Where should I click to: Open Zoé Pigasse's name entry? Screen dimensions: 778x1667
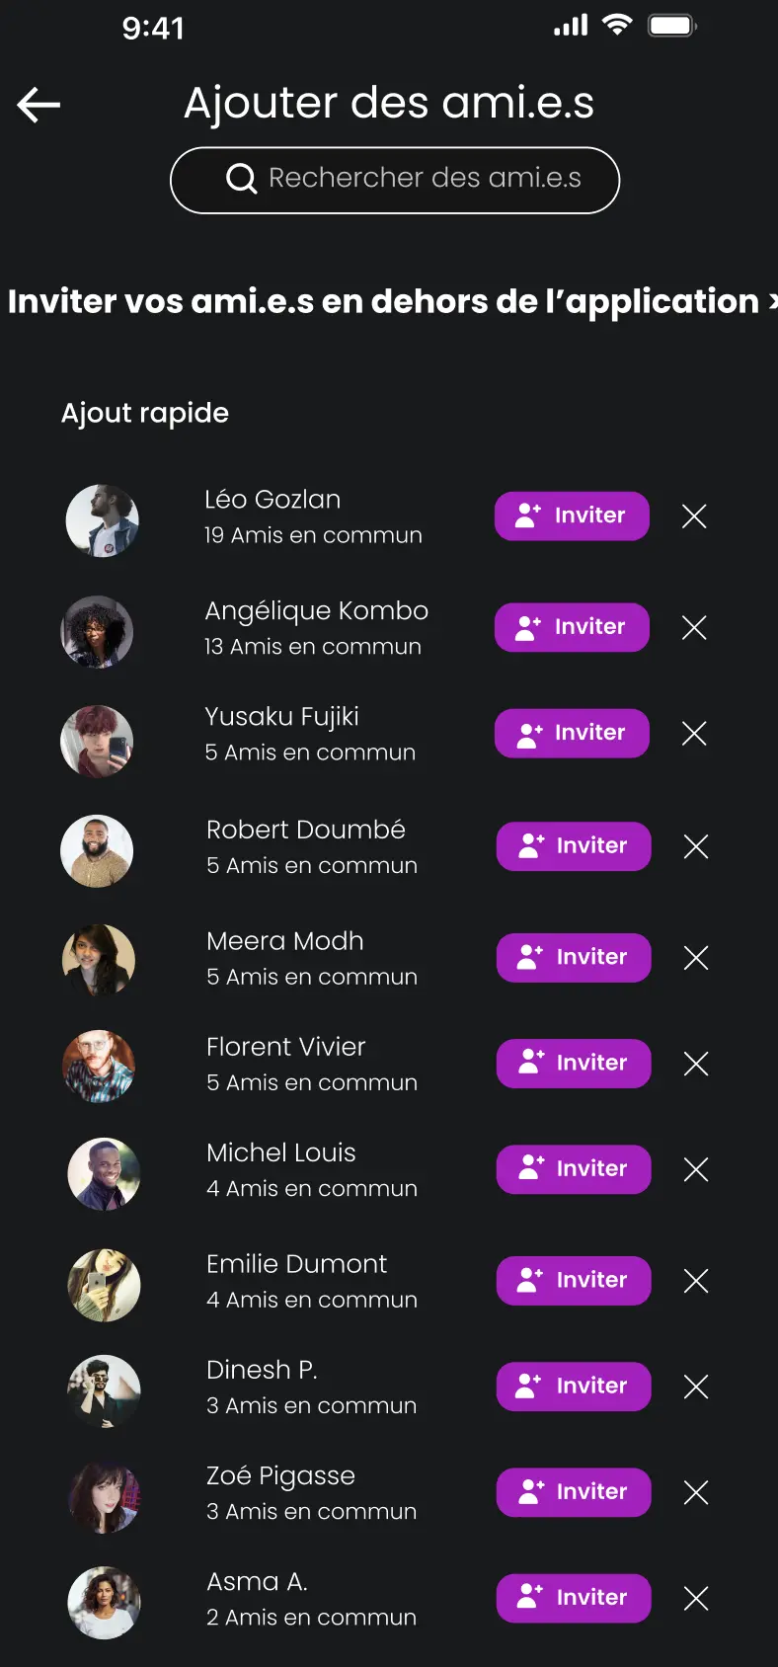coord(280,1475)
